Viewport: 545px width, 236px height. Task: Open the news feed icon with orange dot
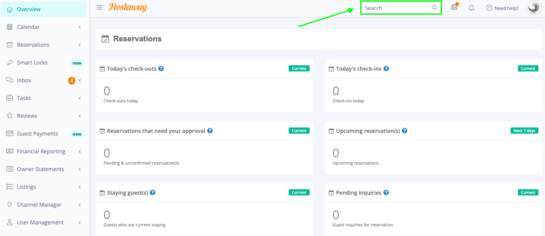[454, 7]
